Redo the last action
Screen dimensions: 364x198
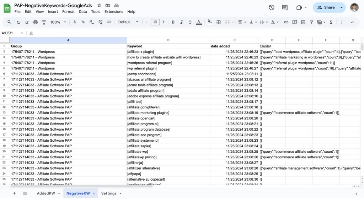[27, 22]
